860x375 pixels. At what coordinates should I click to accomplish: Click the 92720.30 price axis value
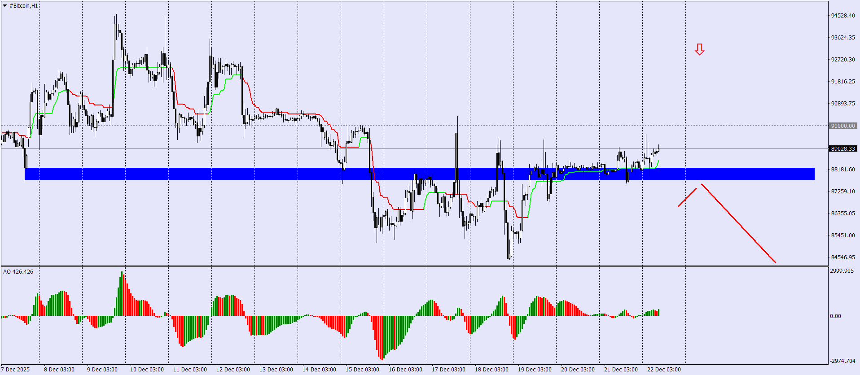tap(843, 60)
